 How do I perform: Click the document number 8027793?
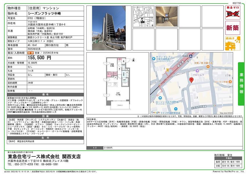pos(237,3)
